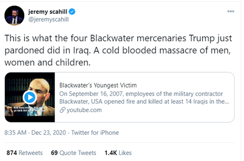
Task: Open the "Blackwater's Youngest Victim" card title
Action: tap(98, 85)
